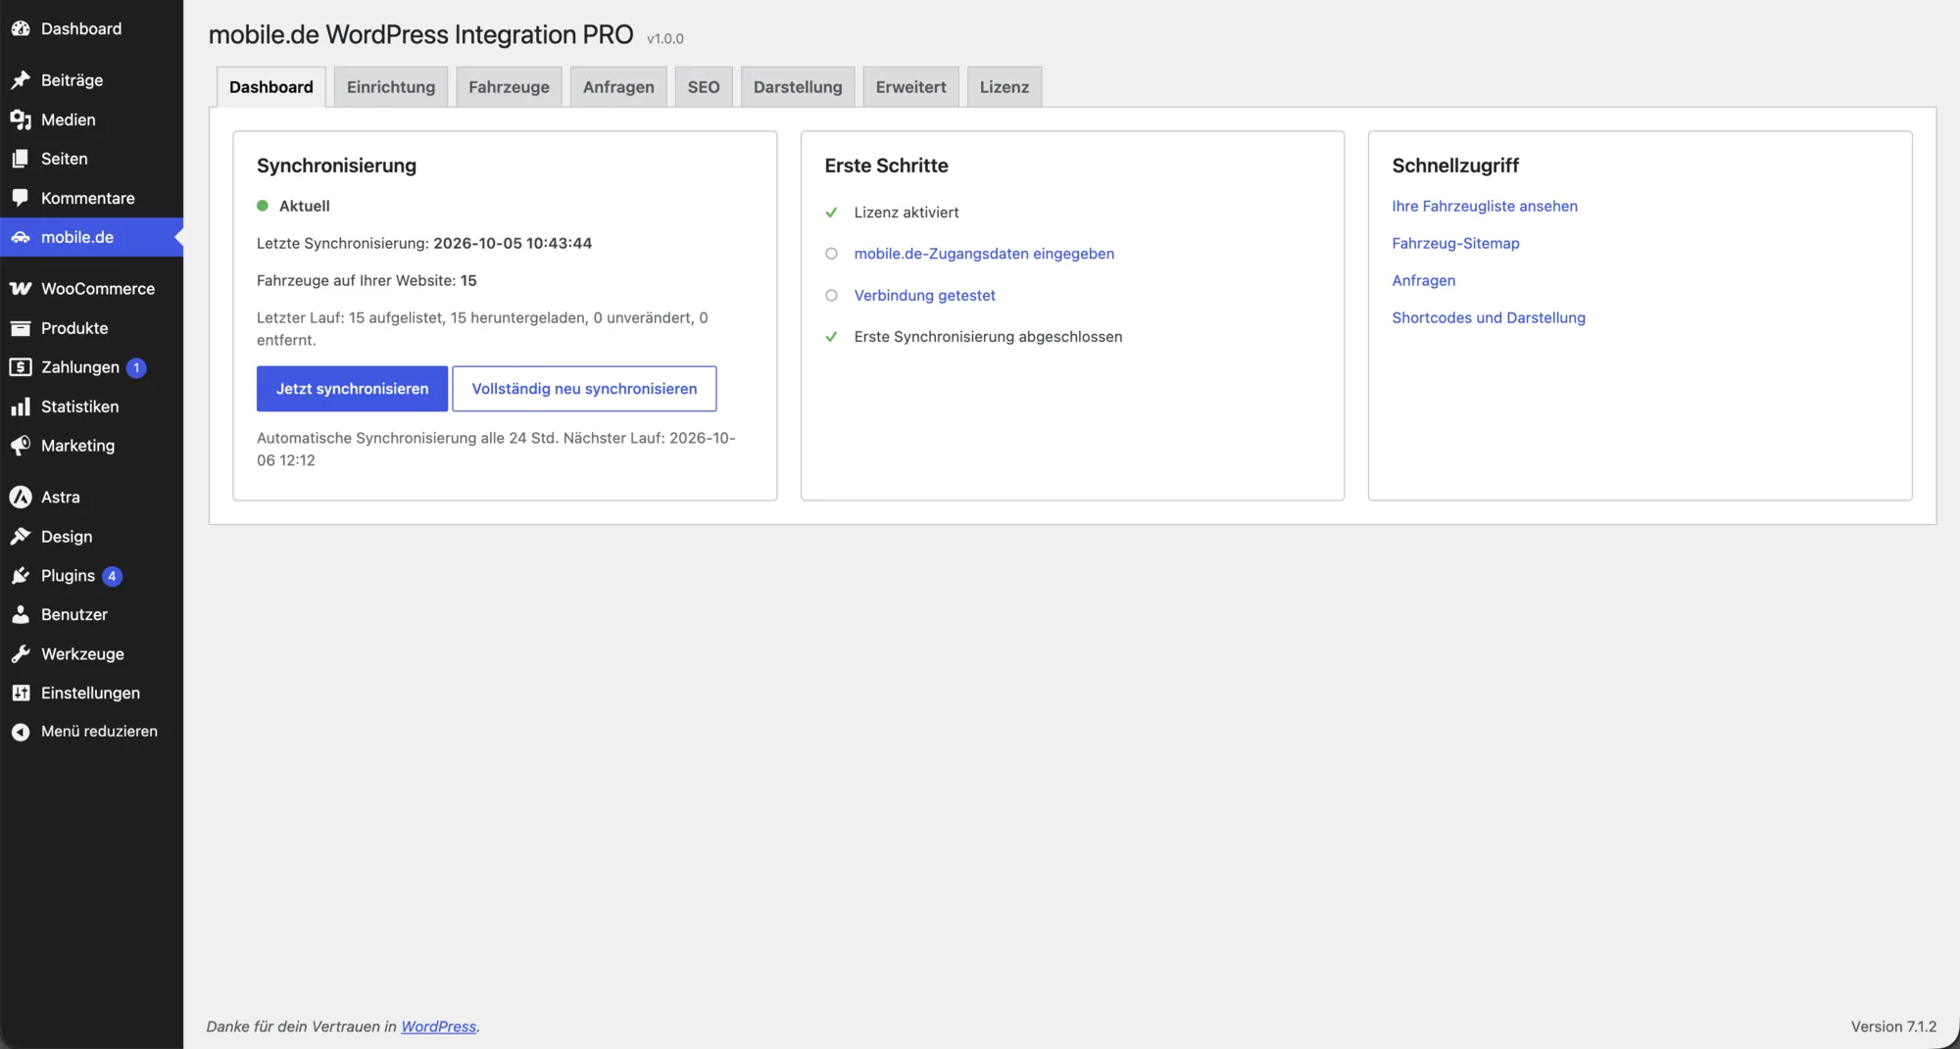The image size is (1960, 1049).
Task: Click the Plugins update badge showing 4
Action: [x=112, y=576]
